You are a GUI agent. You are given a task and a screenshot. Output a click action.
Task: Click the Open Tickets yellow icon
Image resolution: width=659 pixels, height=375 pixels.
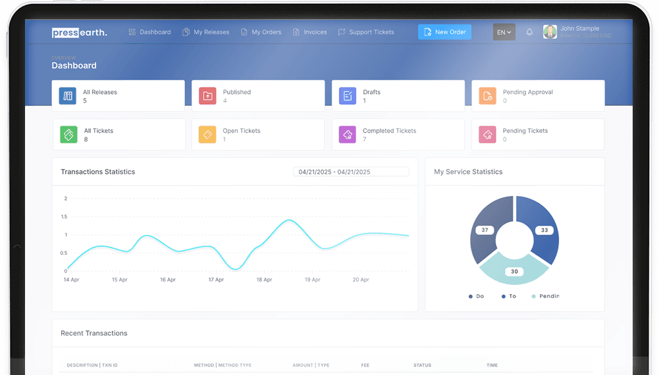pos(207,135)
